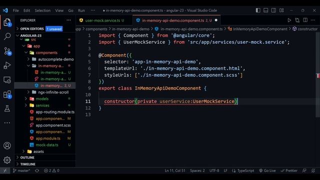Show more menu bar items

click(x=93, y=10)
